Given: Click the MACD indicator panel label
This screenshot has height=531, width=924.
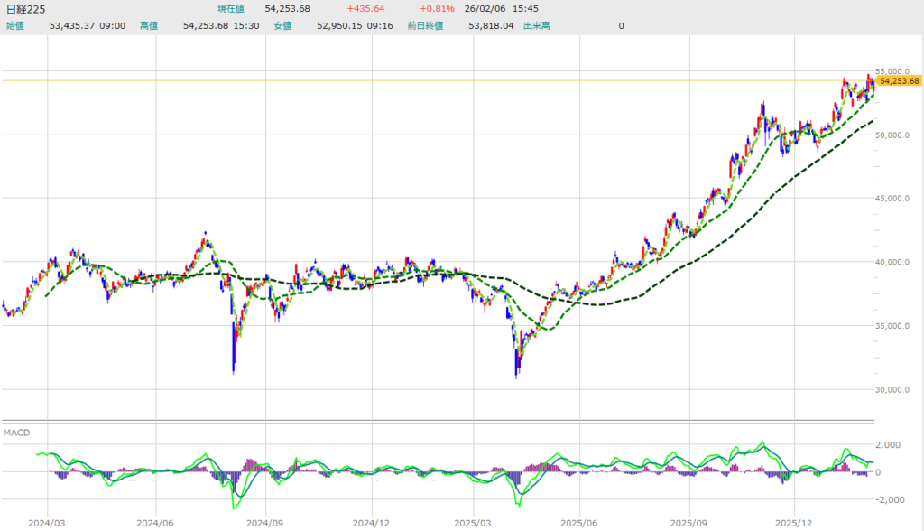Looking at the screenshot, I should (17, 433).
